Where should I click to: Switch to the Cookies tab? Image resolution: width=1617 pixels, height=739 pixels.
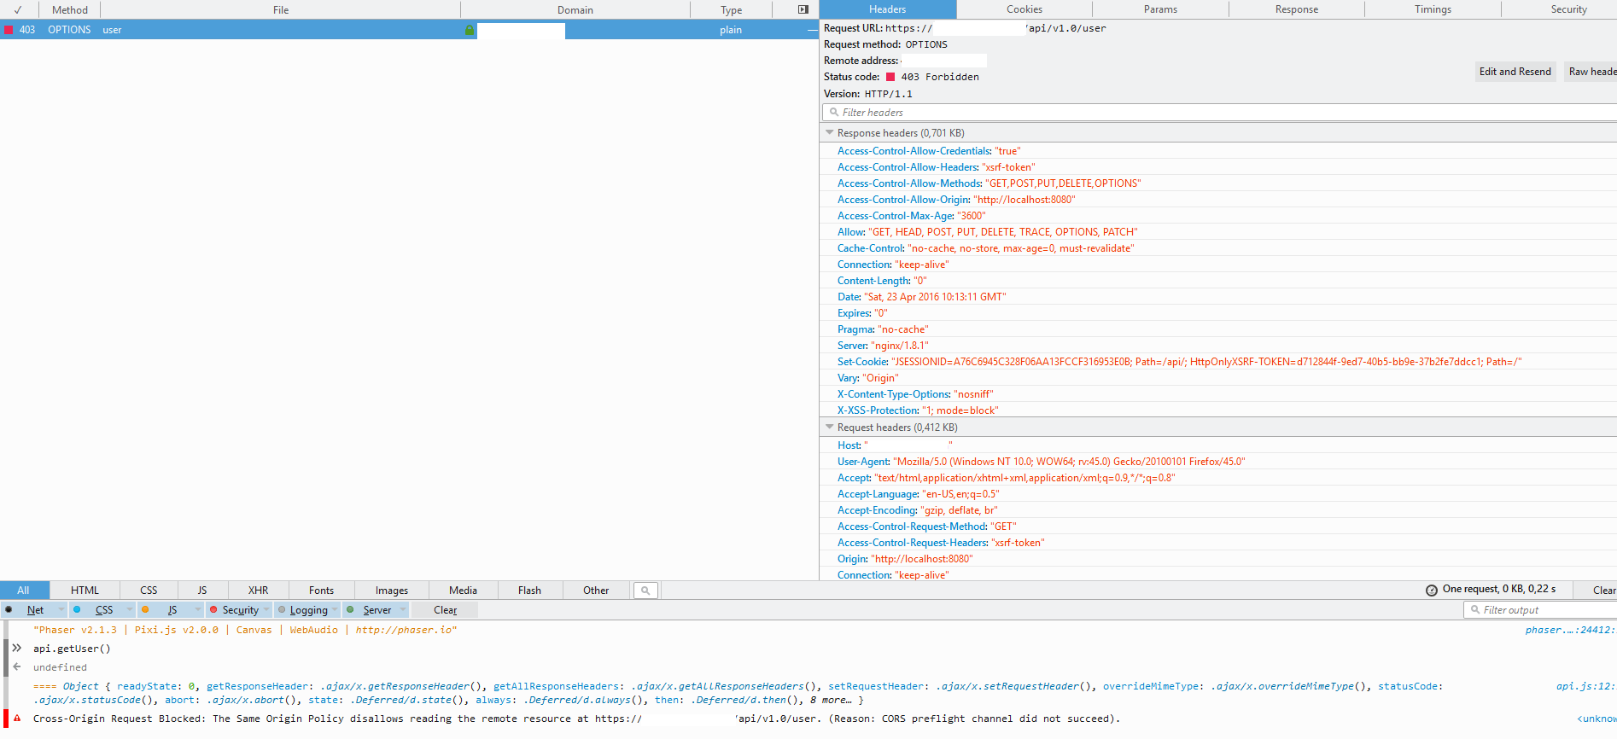pyautogui.click(x=1024, y=9)
